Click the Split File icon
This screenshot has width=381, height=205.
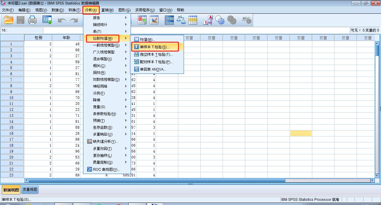169,20
